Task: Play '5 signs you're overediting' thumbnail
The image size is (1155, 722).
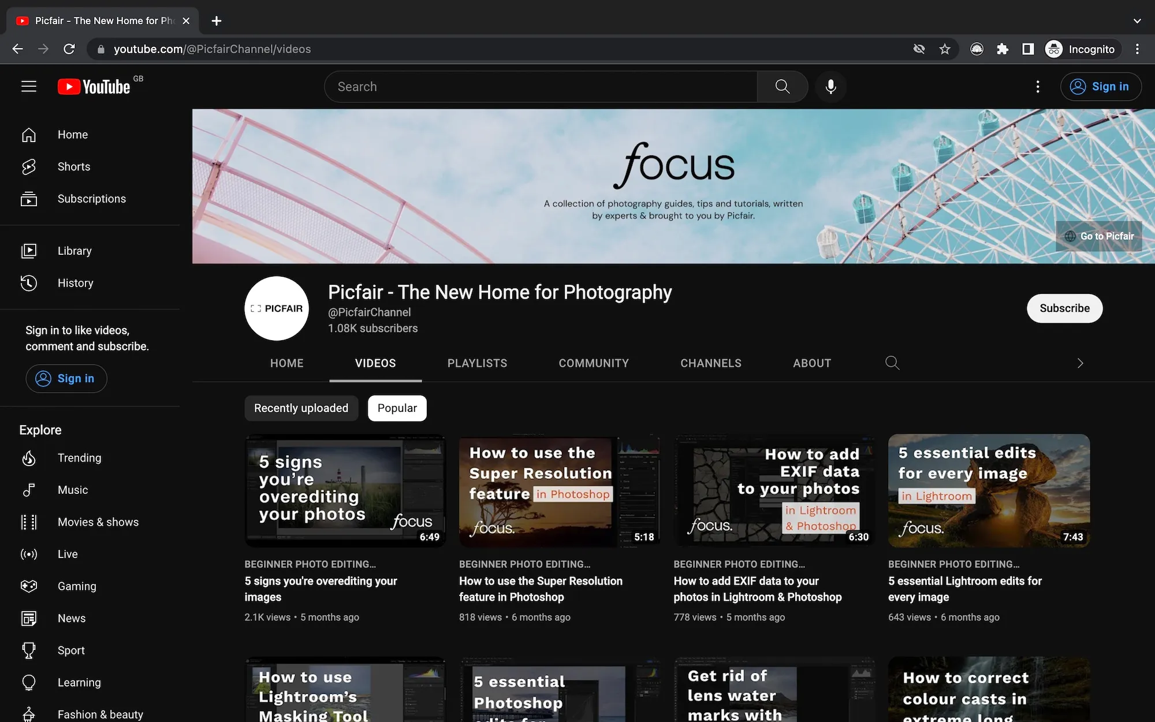Action: point(345,490)
